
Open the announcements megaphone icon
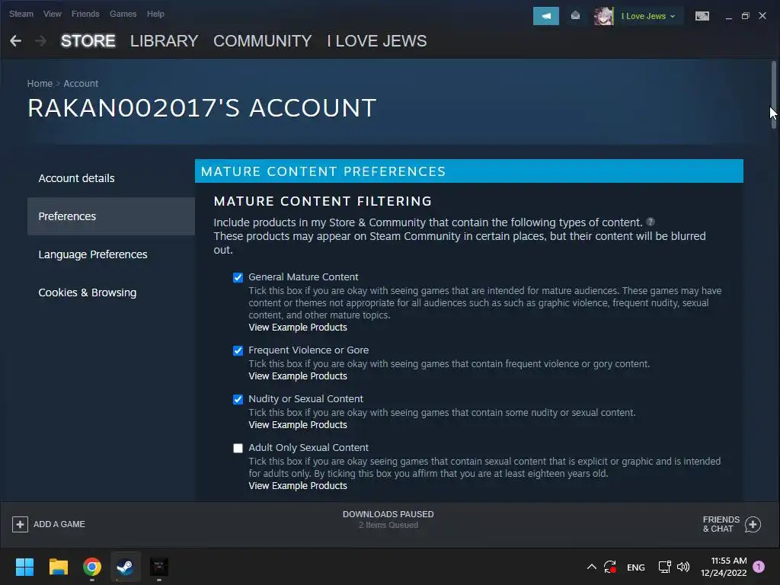(x=545, y=16)
